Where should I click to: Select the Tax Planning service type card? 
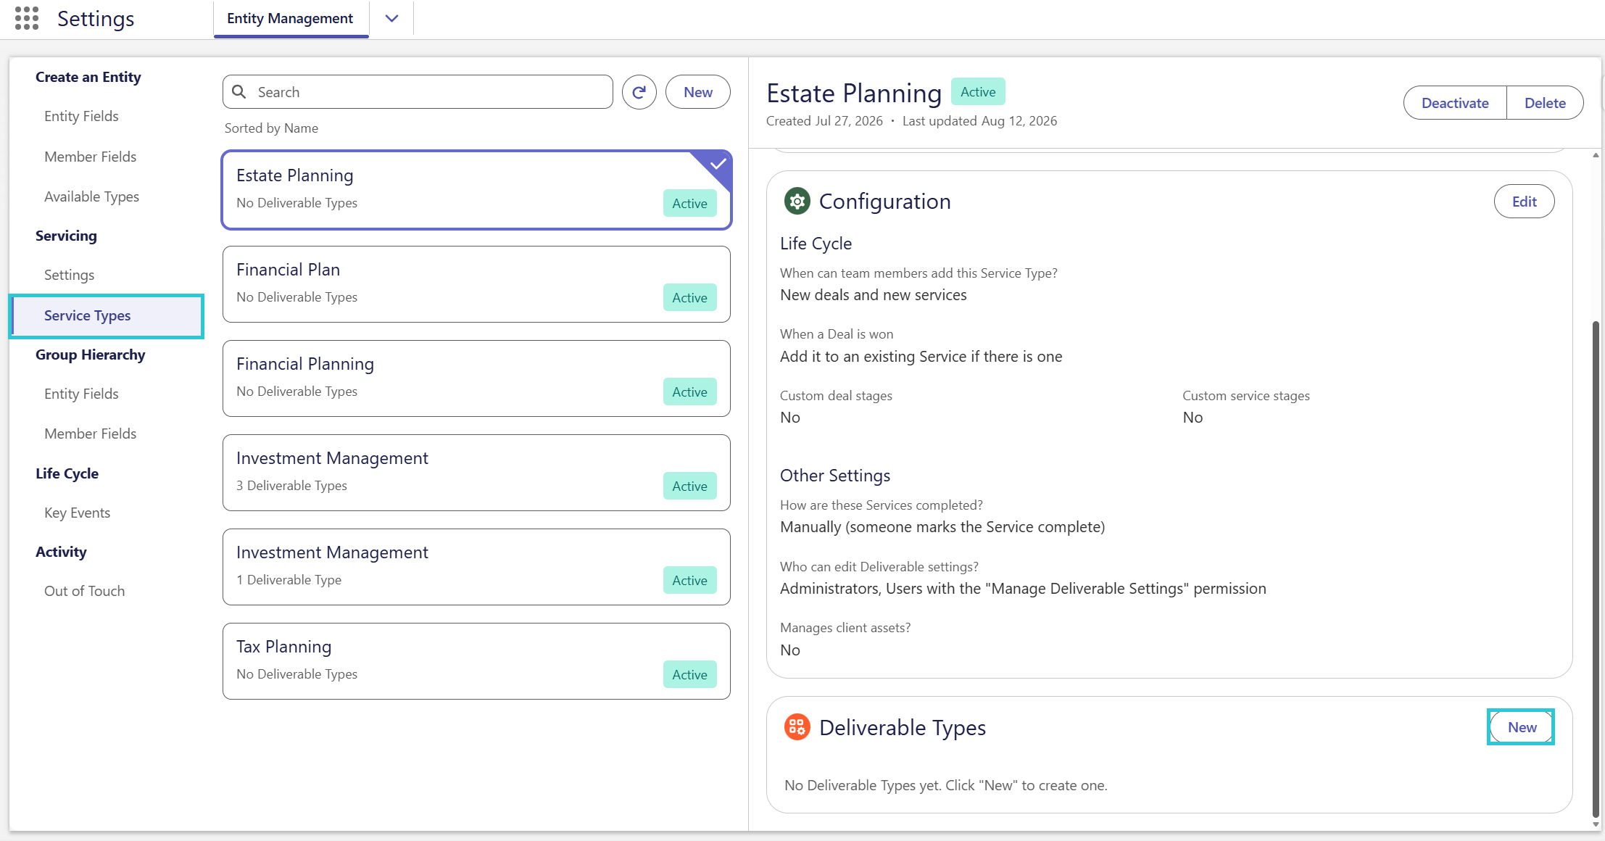click(x=476, y=661)
